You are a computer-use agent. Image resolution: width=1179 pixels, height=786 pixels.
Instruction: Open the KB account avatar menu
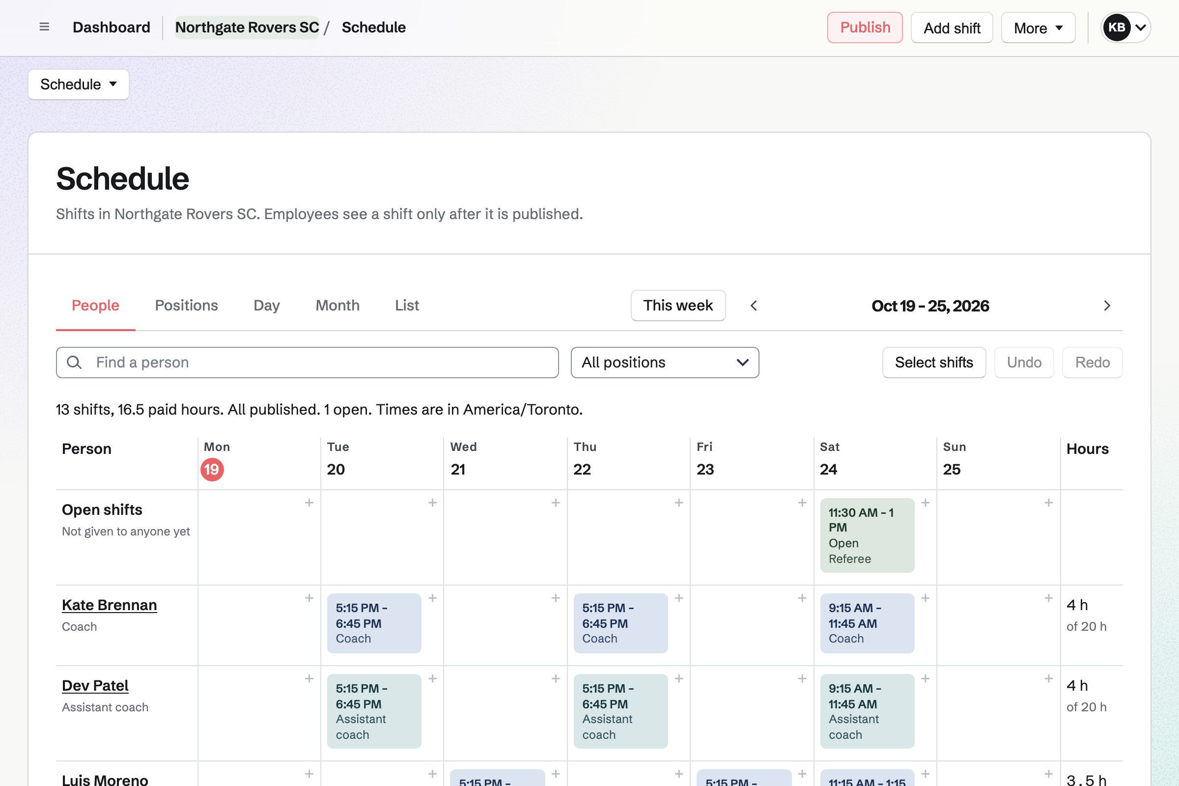(1125, 27)
